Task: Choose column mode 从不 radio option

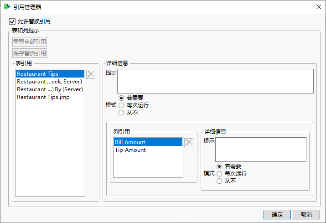Action: coord(220,181)
